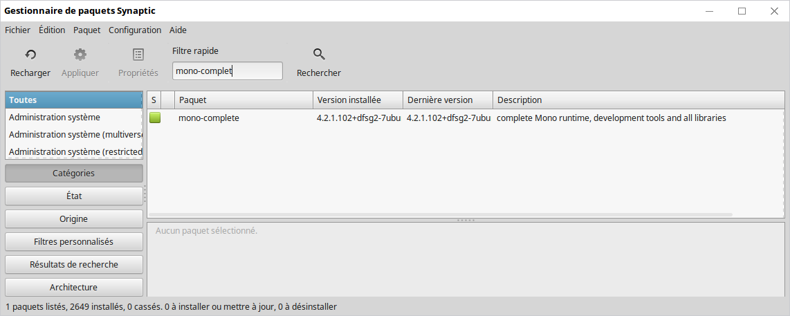Image resolution: width=790 pixels, height=316 pixels.
Task: Sort by Version installée column header
Action: [x=358, y=100]
